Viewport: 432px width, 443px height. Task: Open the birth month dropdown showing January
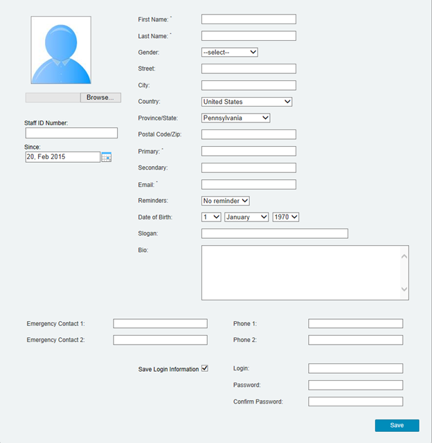[x=246, y=217]
